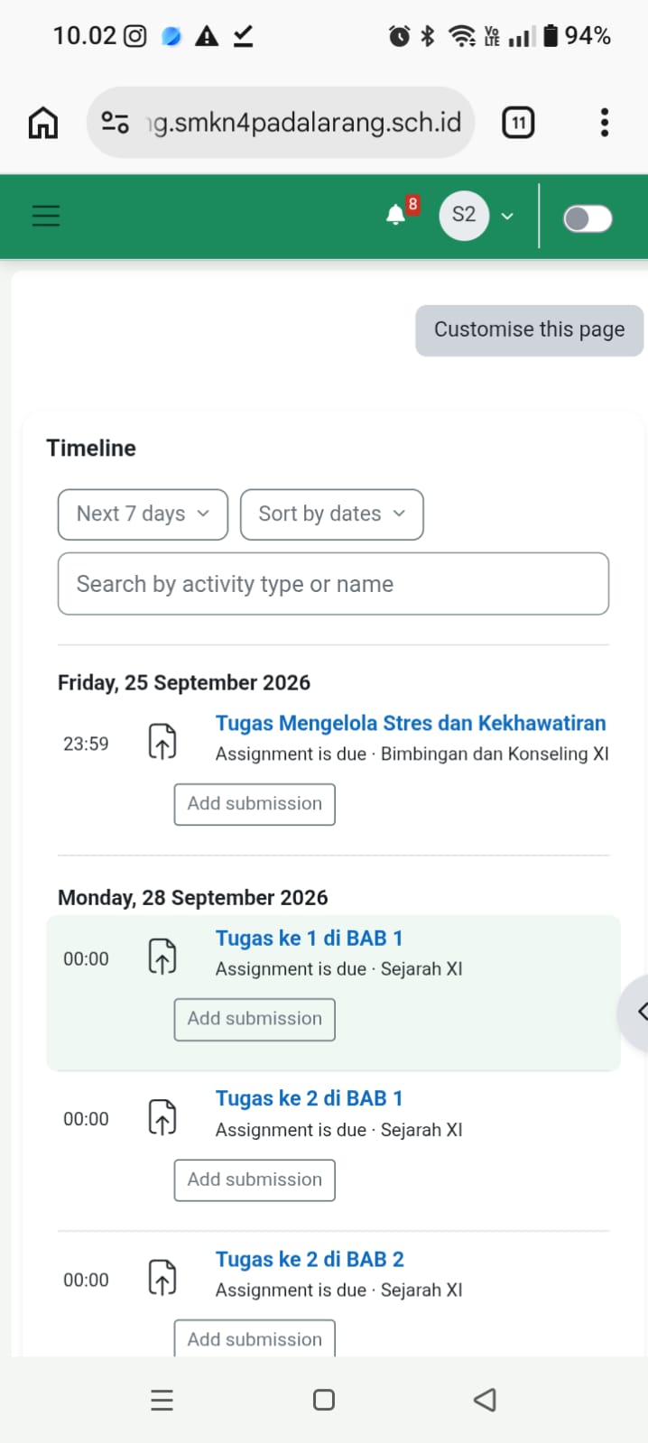Open the hamburger navigation menu
Viewport: 648px width, 1443px height.
[x=45, y=216]
